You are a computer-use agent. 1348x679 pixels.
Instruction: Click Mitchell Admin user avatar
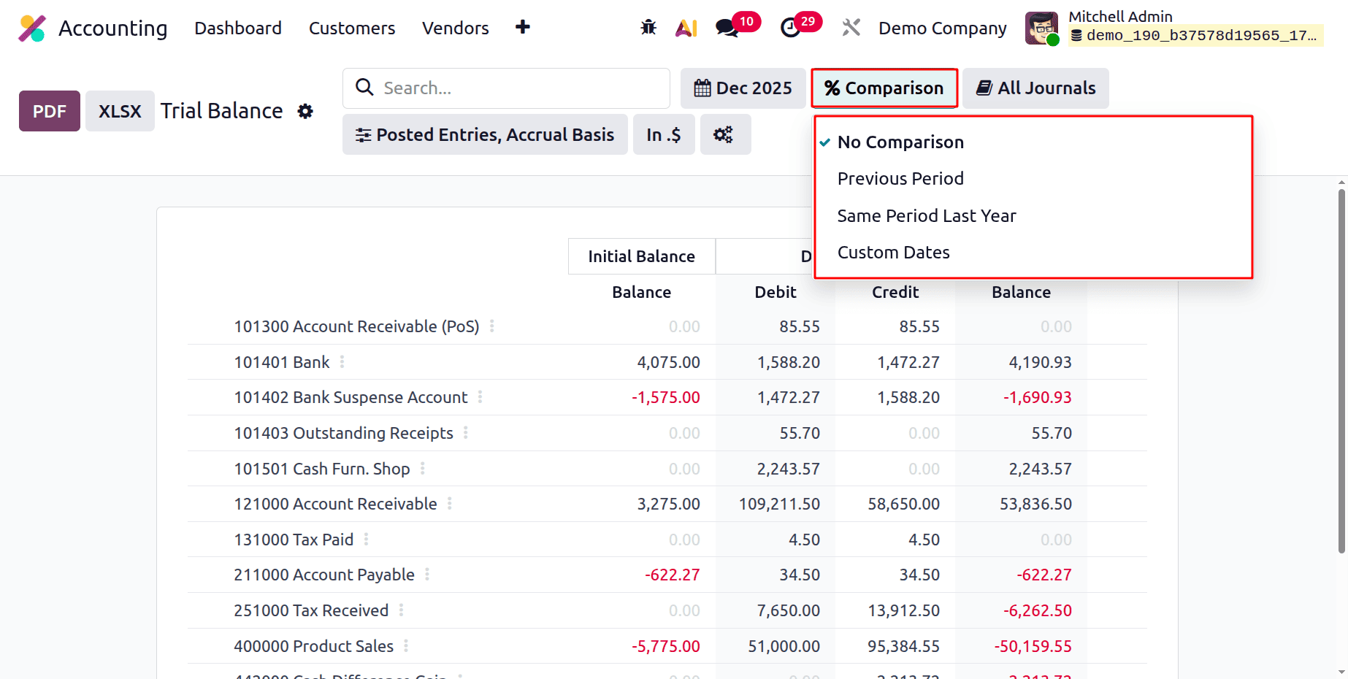coord(1042,28)
